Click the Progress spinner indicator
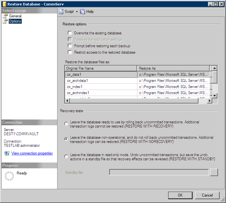 (x=9, y=176)
